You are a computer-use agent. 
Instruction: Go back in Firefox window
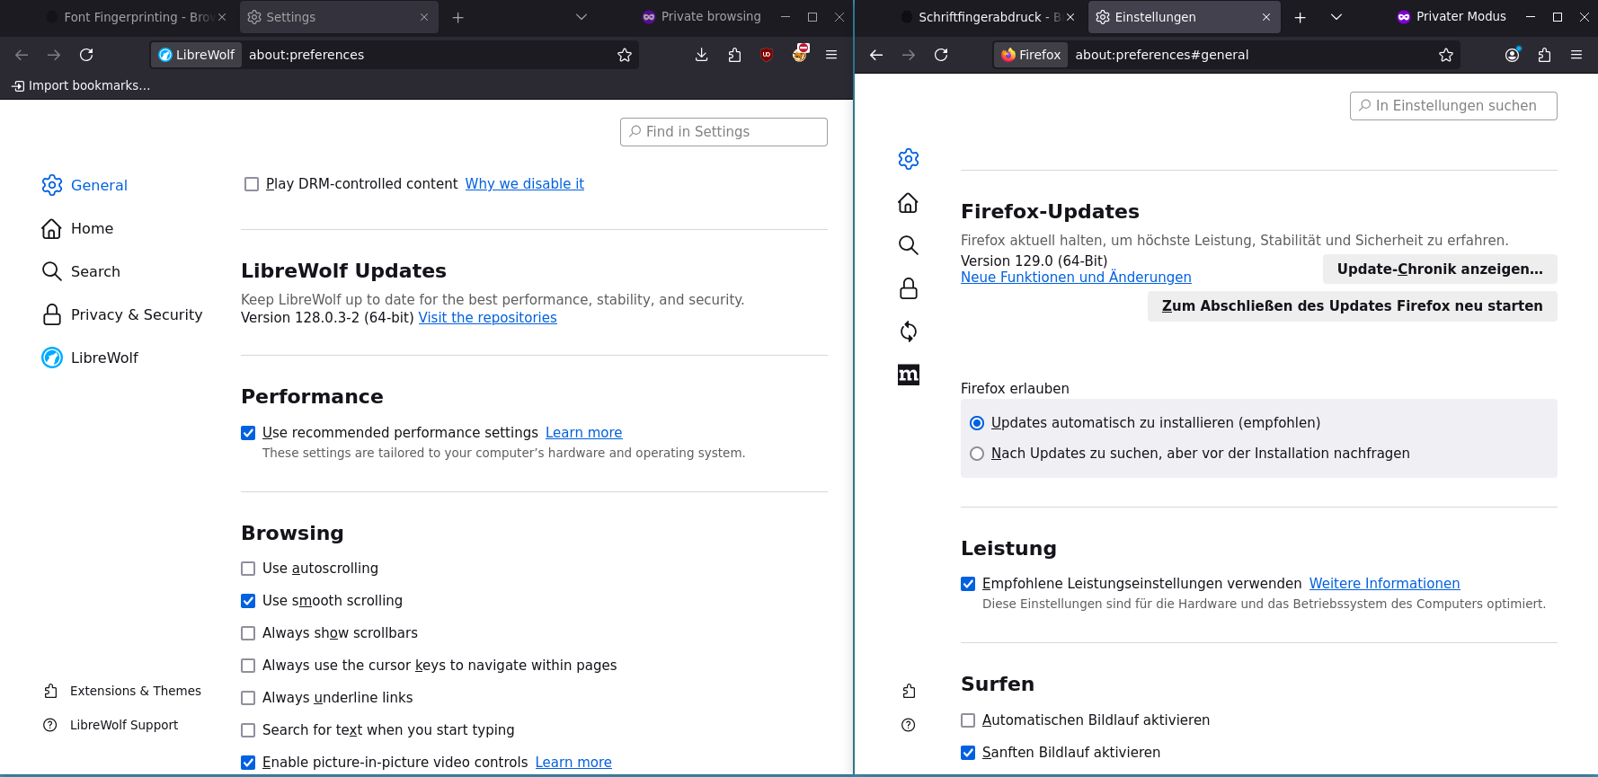(876, 55)
